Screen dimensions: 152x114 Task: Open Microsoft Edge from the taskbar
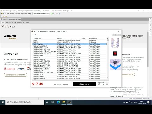(x=58, y=102)
